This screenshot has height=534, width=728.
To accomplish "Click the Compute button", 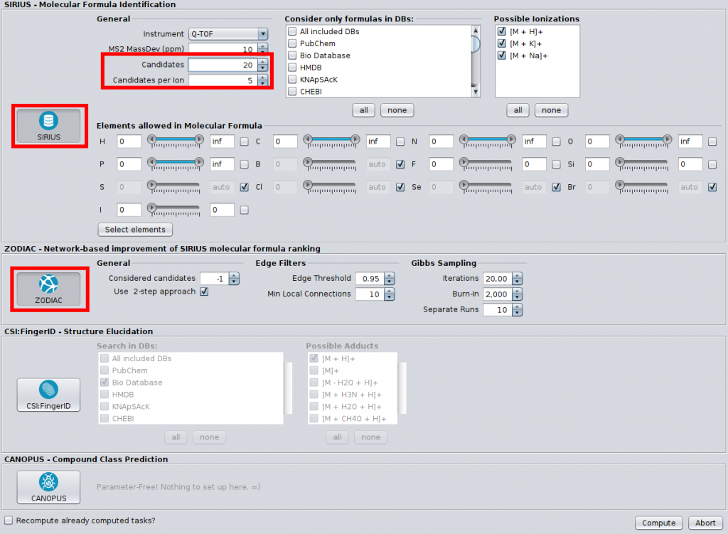I will click(658, 523).
